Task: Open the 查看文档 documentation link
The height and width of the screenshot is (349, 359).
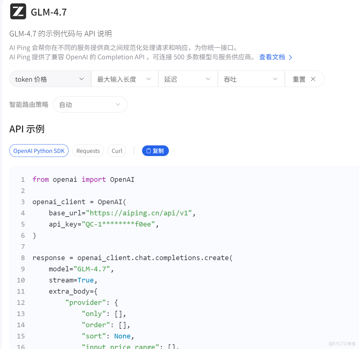Action: (x=272, y=57)
